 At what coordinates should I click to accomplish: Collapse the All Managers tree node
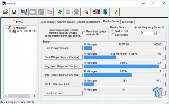click(x=6, y=28)
